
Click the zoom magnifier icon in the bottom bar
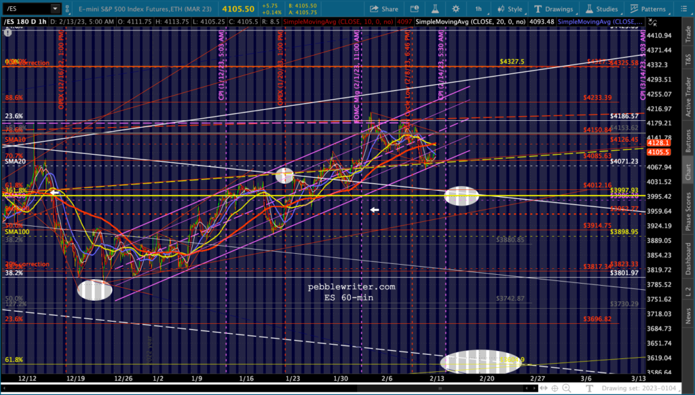pyautogui.click(x=567, y=388)
